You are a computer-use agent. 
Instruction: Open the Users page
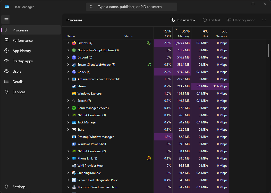31,71
